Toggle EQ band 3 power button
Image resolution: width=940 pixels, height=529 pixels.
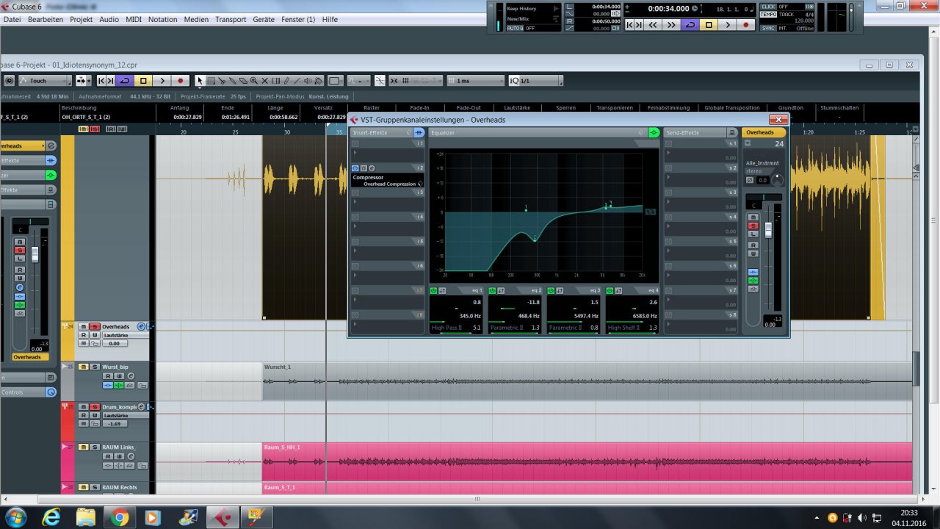coord(551,291)
